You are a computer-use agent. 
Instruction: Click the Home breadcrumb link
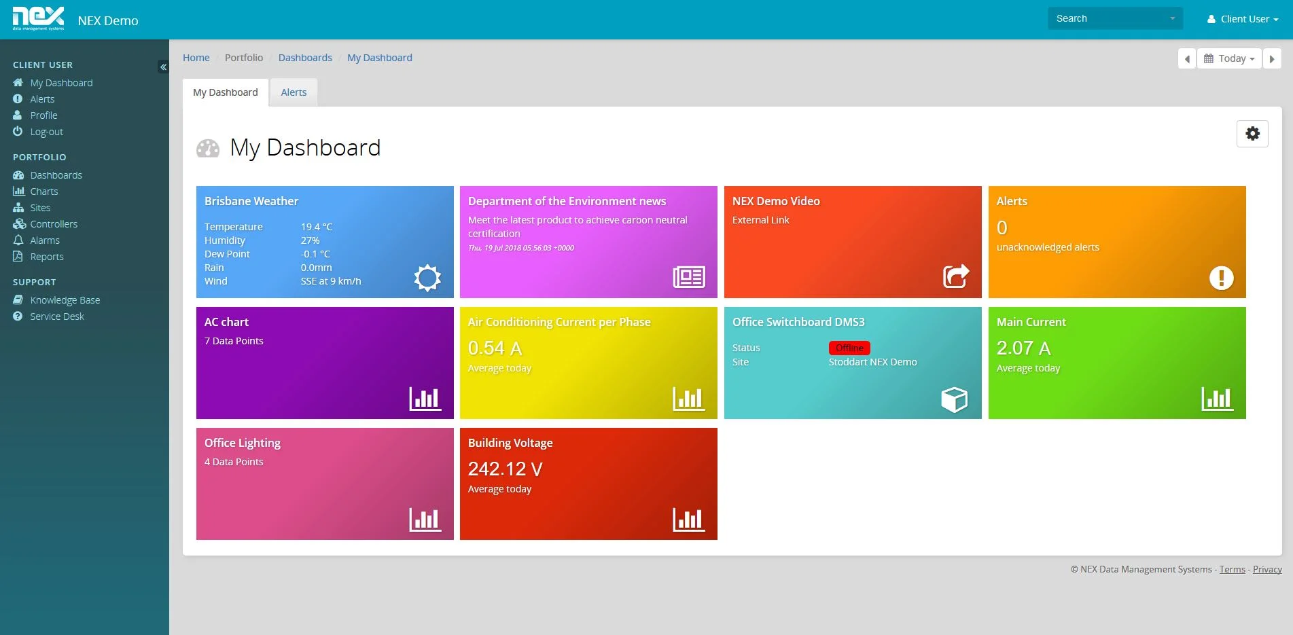pyautogui.click(x=196, y=58)
